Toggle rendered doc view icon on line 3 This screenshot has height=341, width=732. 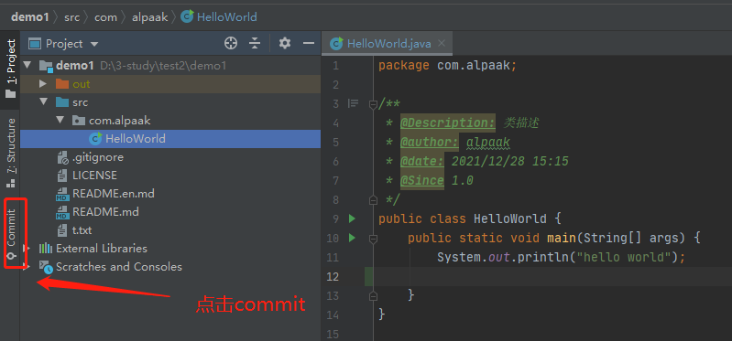[x=353, y=103]
